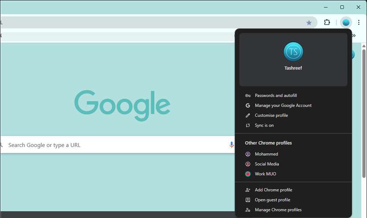Close the Chrome window
The width and height of the screenshot is (367, 218).
(x=359, y=7)
